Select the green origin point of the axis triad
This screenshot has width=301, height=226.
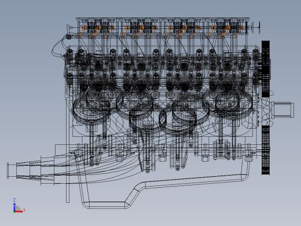[x=14, y=212]
